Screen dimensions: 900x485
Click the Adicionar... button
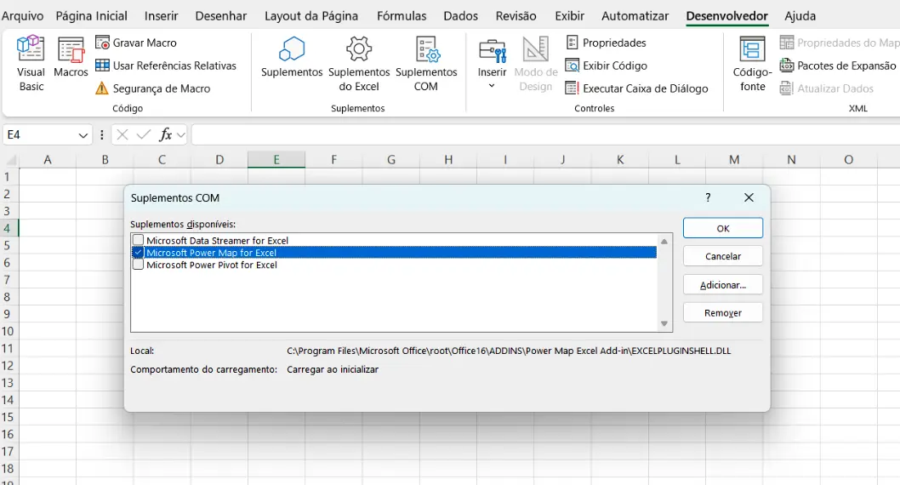click(723, 285)
